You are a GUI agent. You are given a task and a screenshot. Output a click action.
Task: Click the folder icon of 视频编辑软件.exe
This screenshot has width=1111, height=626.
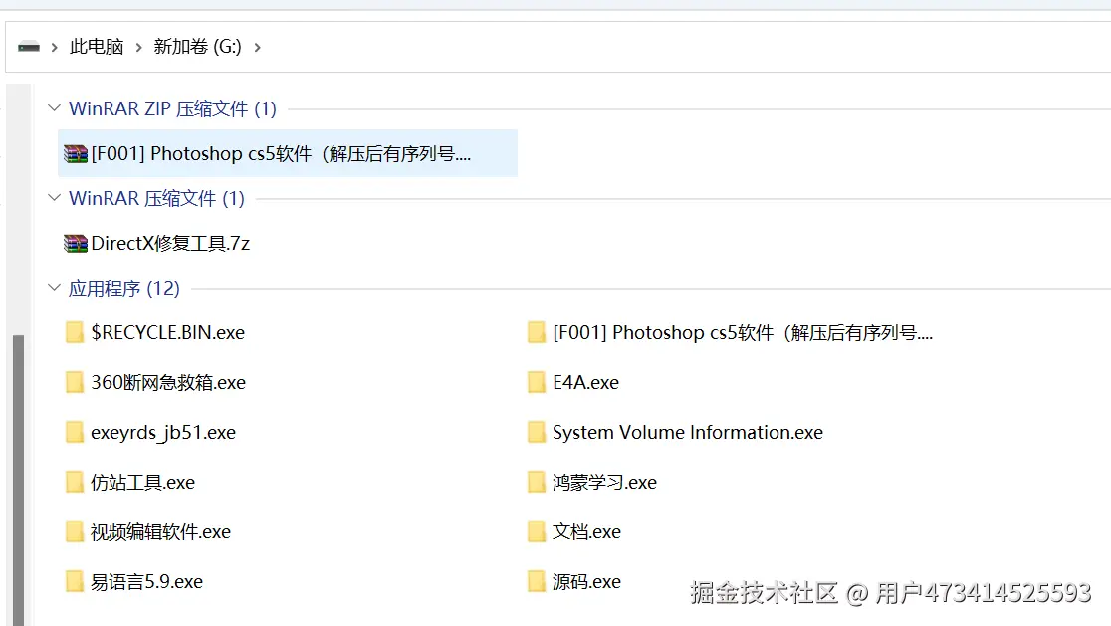(75, 531)
